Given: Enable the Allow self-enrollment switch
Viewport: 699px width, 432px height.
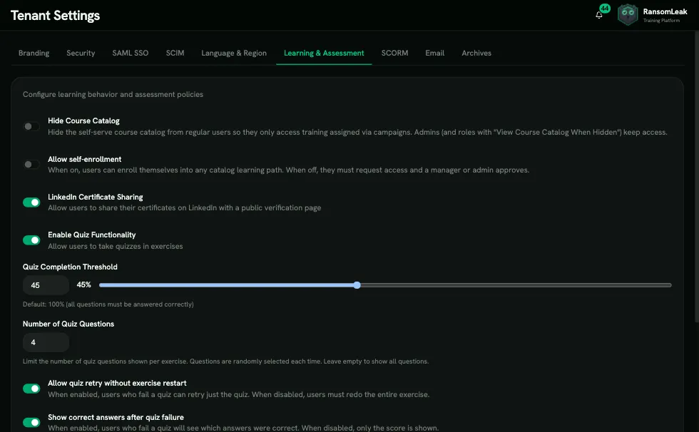Looking at the screenshot, I should [x=31, y=165].
